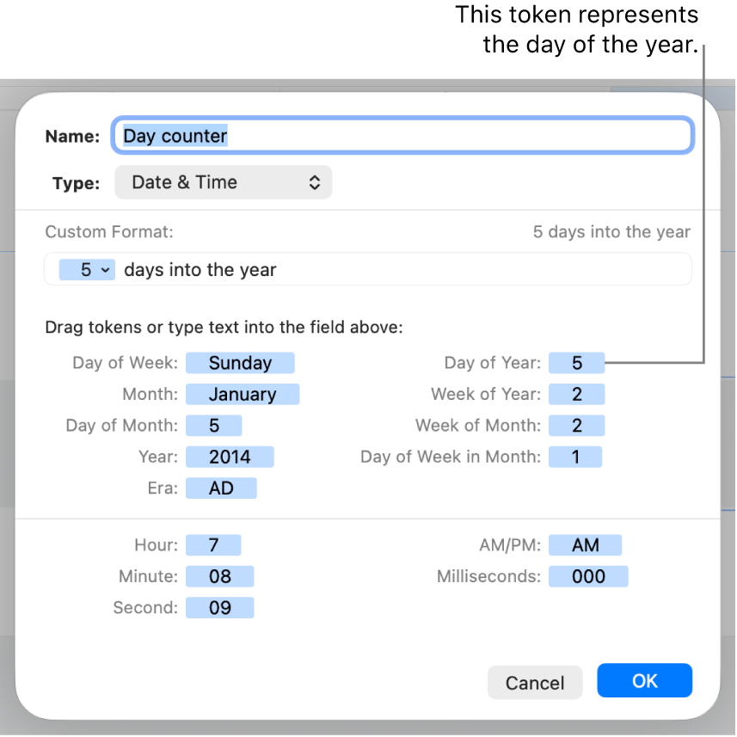Image resolution: width=737 pixels, height=737 pixels.
Task: Select the Minute token "08"
Action: click(x=219, y=576)
